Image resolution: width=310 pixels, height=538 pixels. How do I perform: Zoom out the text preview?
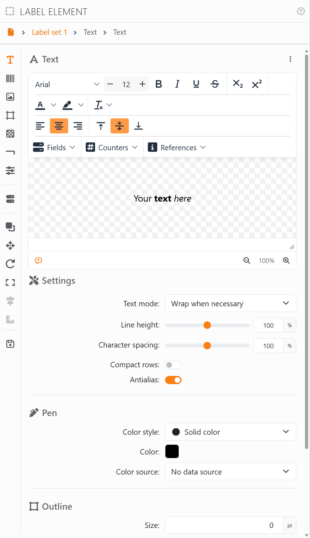coord(247,260)
